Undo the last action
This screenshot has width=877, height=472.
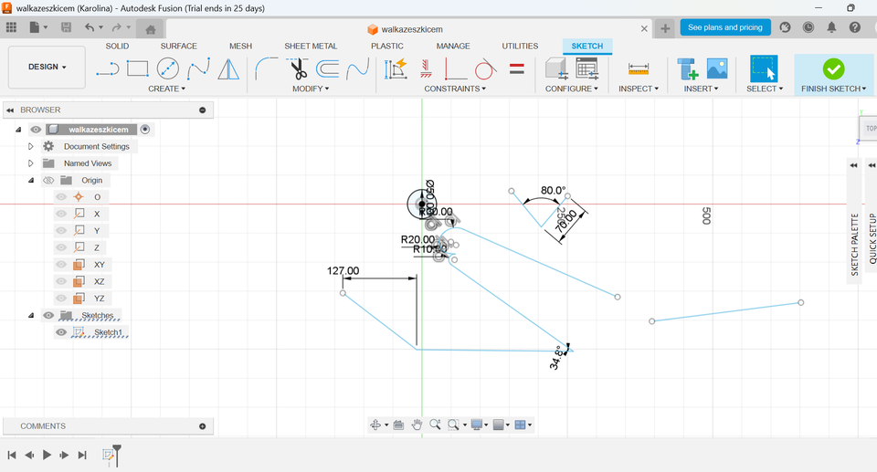(x=90, y=27)
